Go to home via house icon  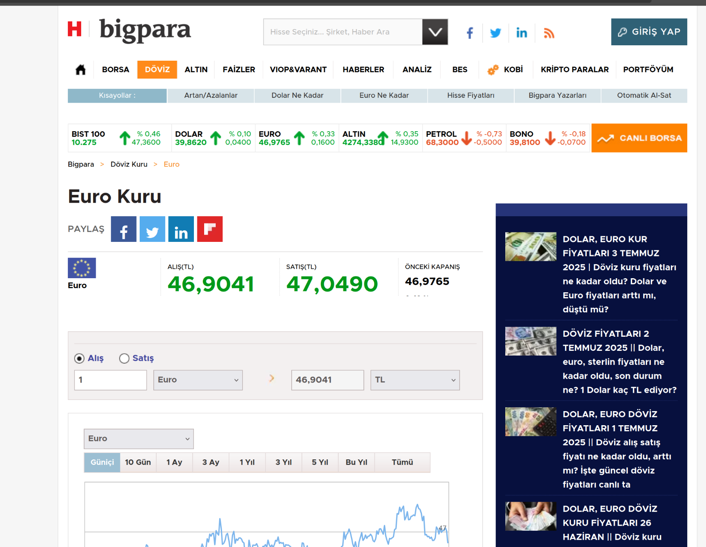80,70
